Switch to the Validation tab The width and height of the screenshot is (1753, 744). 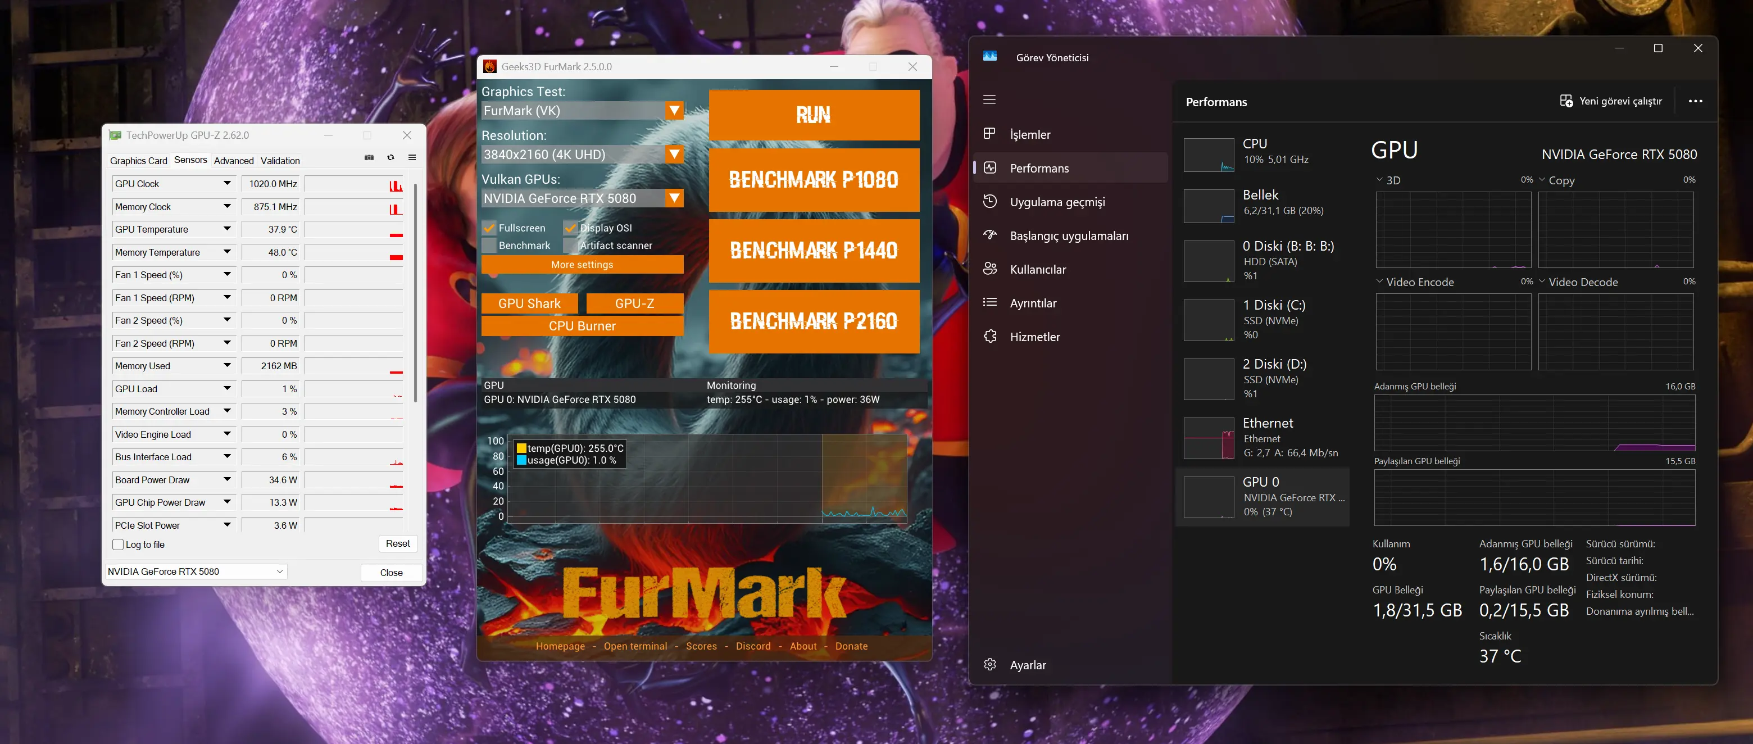(x=280, y=161)
